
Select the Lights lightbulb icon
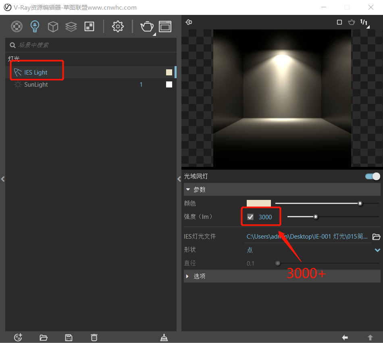click(x=35, y=26)
